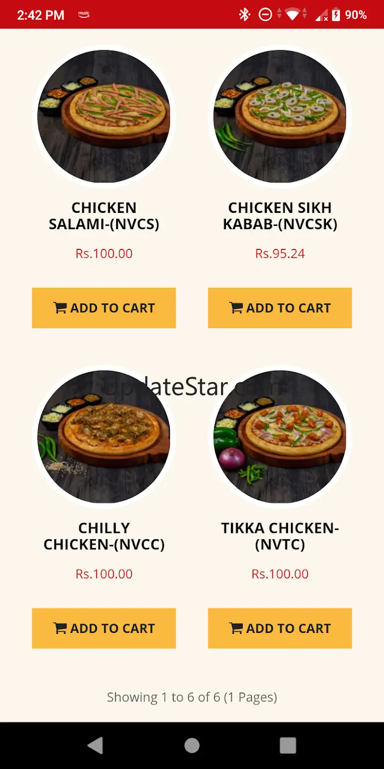Tap cart icon for Chicken Sikh Kabab
The height and width of the screenshot is (769, 384).
click(236, 308)
